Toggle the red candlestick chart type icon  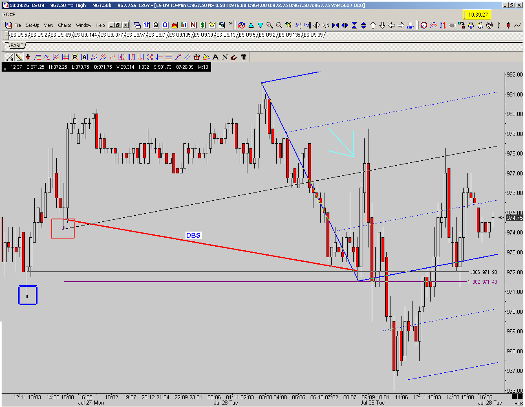pos(508,25)
